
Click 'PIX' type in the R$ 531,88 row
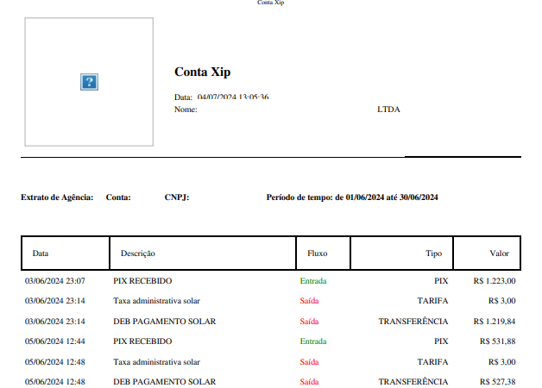point(441,341)
